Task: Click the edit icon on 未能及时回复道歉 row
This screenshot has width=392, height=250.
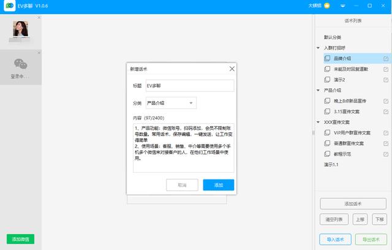Action: coord(386,69)
